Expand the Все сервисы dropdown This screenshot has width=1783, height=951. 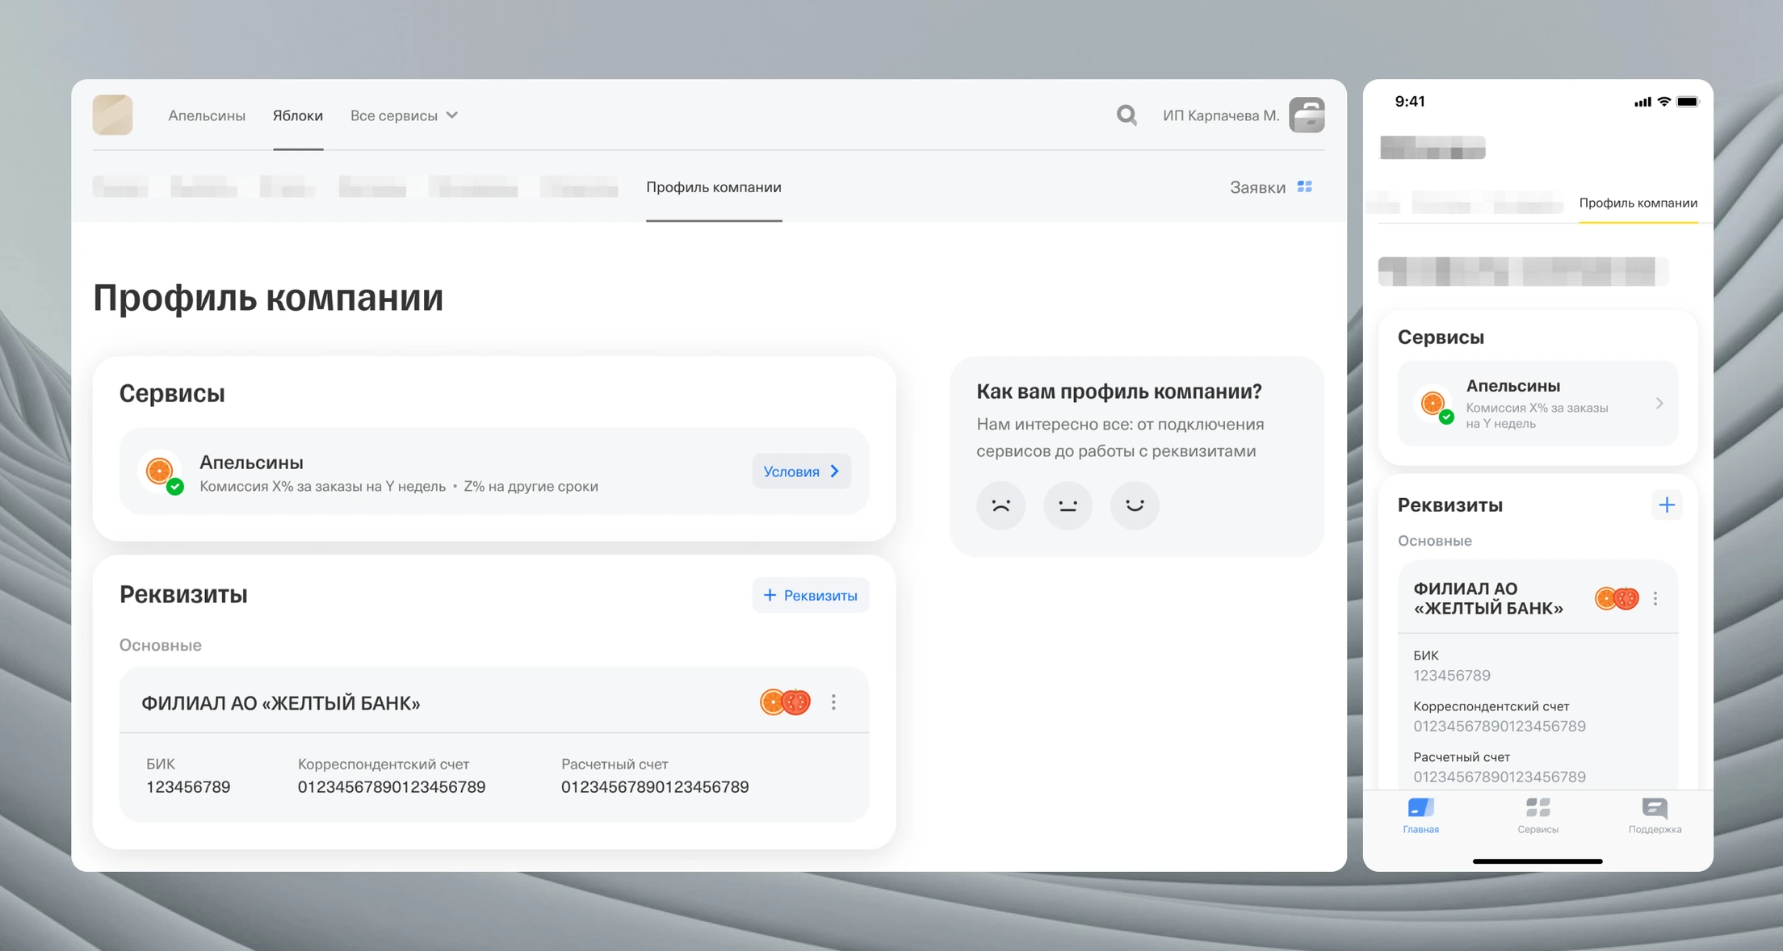[x=404, y=115]
